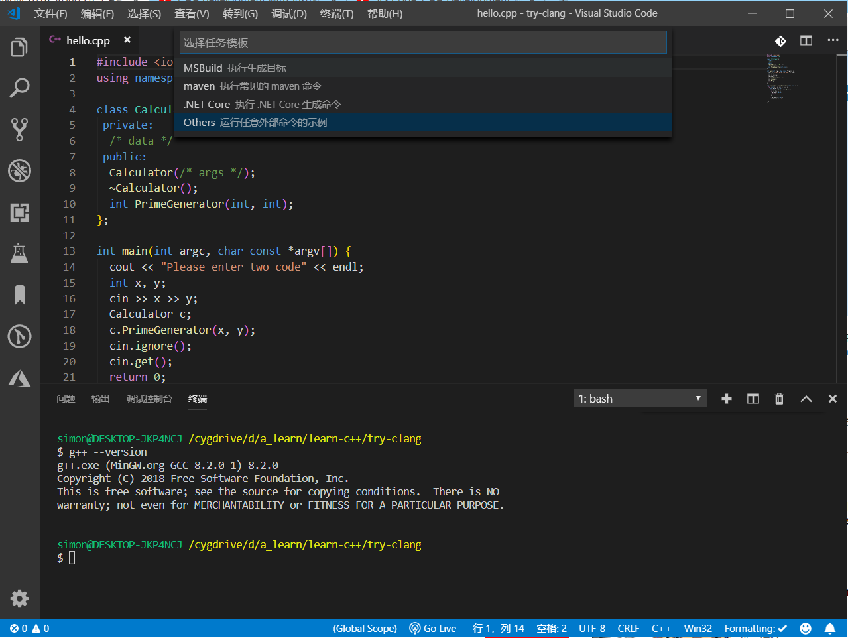Click the line and column indicator 行 1, 列 14
This screenshot has width=848, height=638.
(x=499, y=629)
